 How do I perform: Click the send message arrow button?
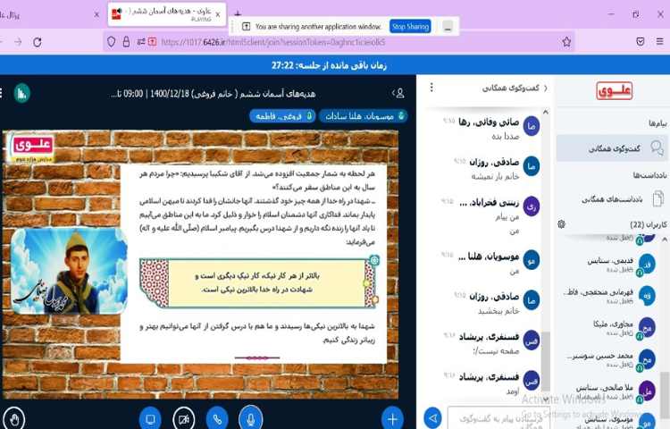[x=432, y=418]
